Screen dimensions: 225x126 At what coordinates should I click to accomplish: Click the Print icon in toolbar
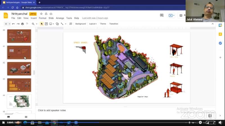[x=22, y=24]
